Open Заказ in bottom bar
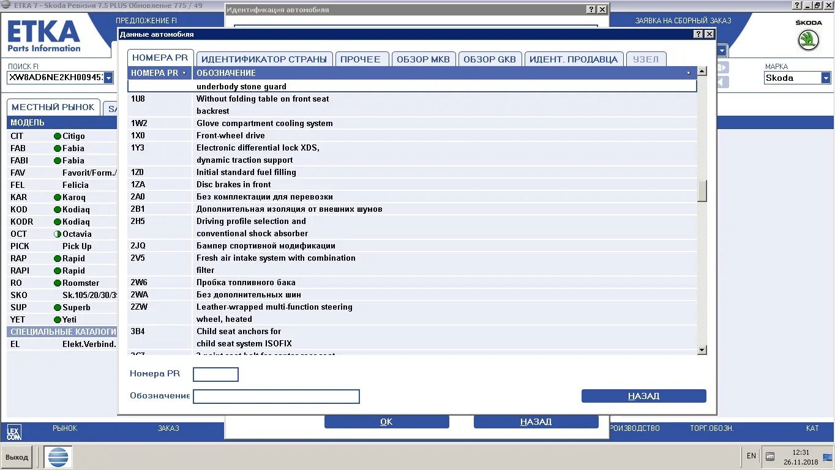Viewport: 835px width, 470px height. point(168,428)
